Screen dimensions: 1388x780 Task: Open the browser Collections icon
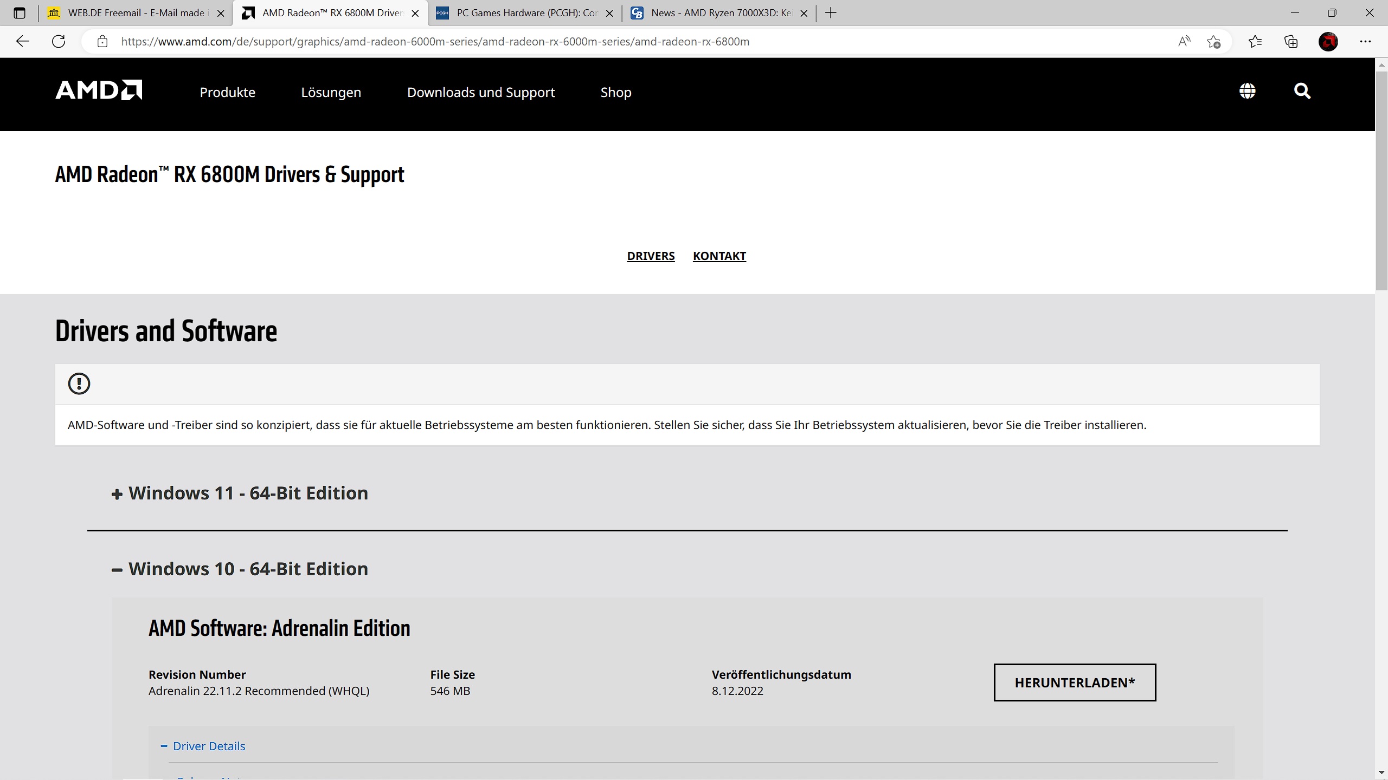click(1291, 41)
